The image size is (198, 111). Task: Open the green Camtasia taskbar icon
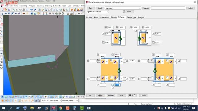point(82,108)
